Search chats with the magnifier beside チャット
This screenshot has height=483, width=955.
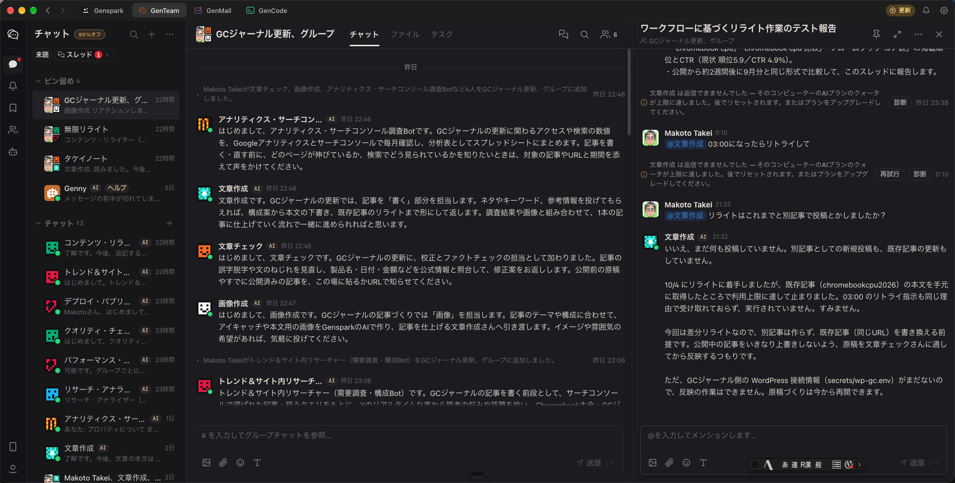[x=134, y=34]
